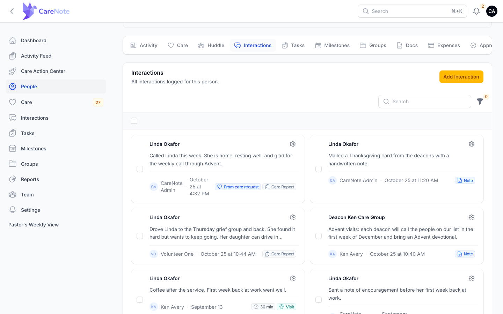This screenshot has height=314, width=503.
Task: Open Pastor's Weekly View link
Action: (34, 225)
